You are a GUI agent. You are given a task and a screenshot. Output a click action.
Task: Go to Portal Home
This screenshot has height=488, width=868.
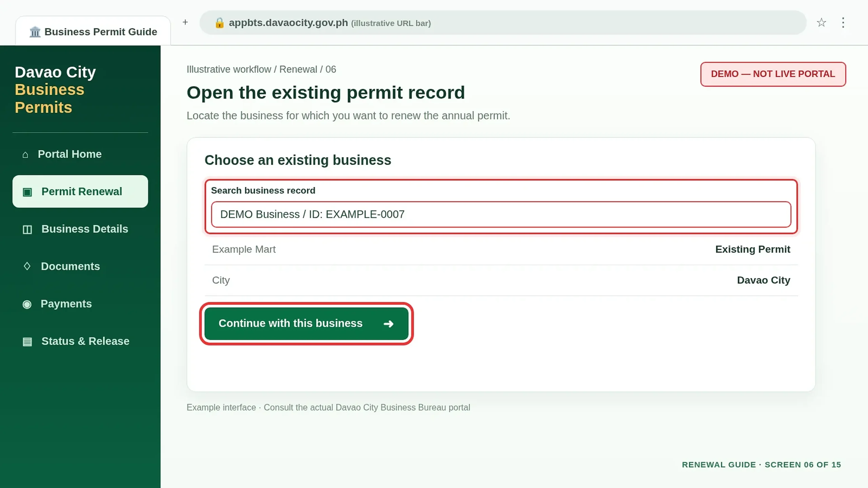(80, 154)
